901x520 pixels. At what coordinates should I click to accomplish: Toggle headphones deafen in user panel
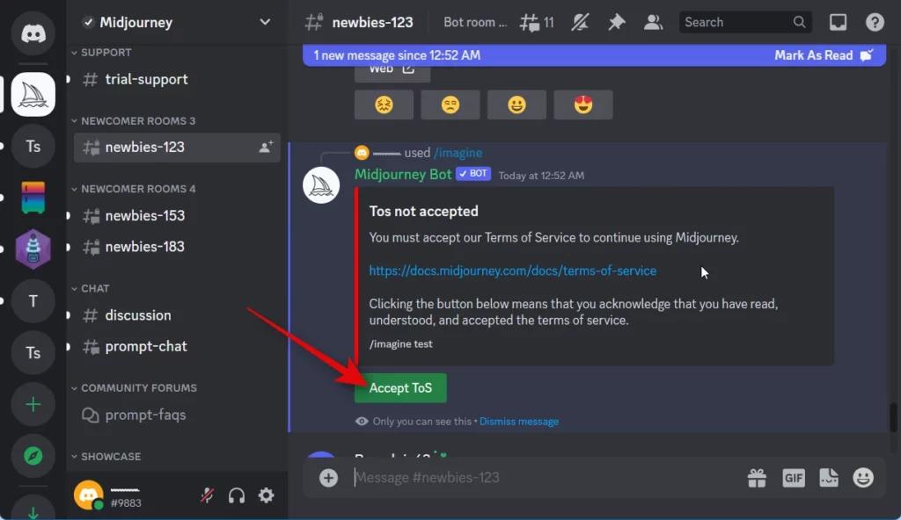coord(236,495)
